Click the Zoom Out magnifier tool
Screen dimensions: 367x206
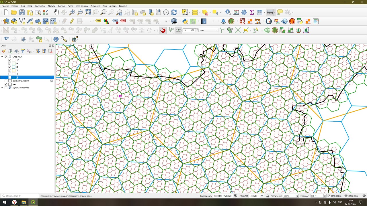pyautogui.click(x=80, y=12)
